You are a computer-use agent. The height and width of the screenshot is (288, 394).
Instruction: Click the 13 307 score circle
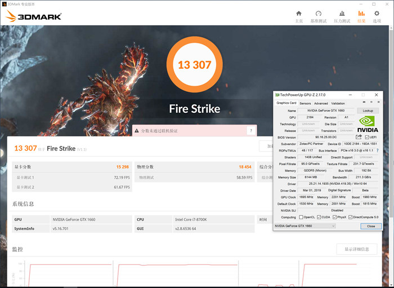(x=195, y=65)
